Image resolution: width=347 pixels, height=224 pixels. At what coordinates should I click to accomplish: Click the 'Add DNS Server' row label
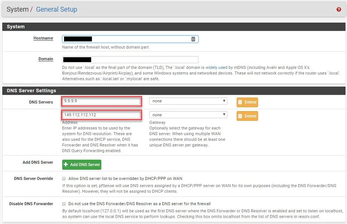(38, 162)
